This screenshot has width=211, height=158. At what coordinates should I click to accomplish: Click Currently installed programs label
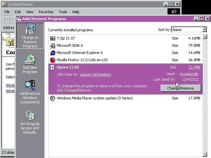click(71, 30)
